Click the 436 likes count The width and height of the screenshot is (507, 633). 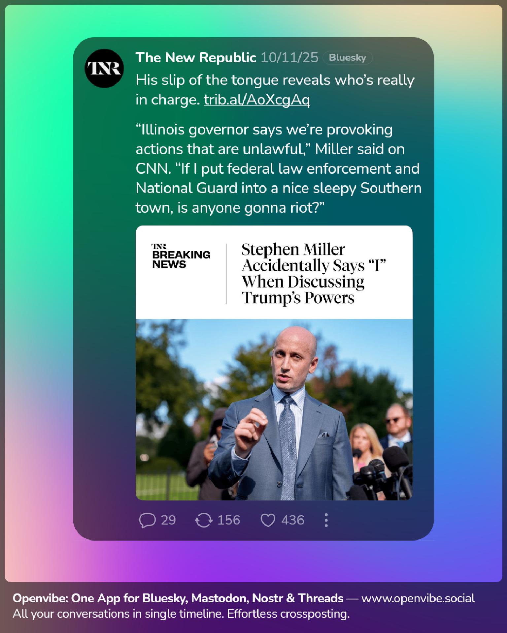pyautogui.click(x=293, y=521)
